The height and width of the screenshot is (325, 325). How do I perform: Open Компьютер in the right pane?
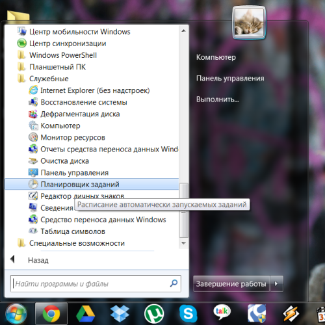click(x=216, y=57)
